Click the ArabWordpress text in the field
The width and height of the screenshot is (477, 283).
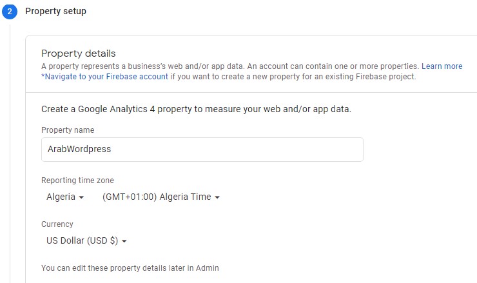(x=79, y=149)
